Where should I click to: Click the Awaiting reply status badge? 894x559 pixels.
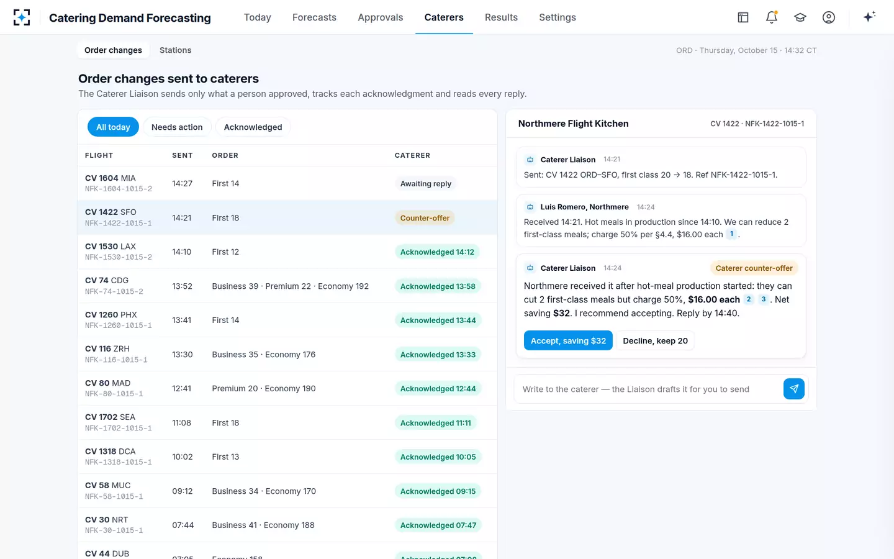[x=426, y=184]
